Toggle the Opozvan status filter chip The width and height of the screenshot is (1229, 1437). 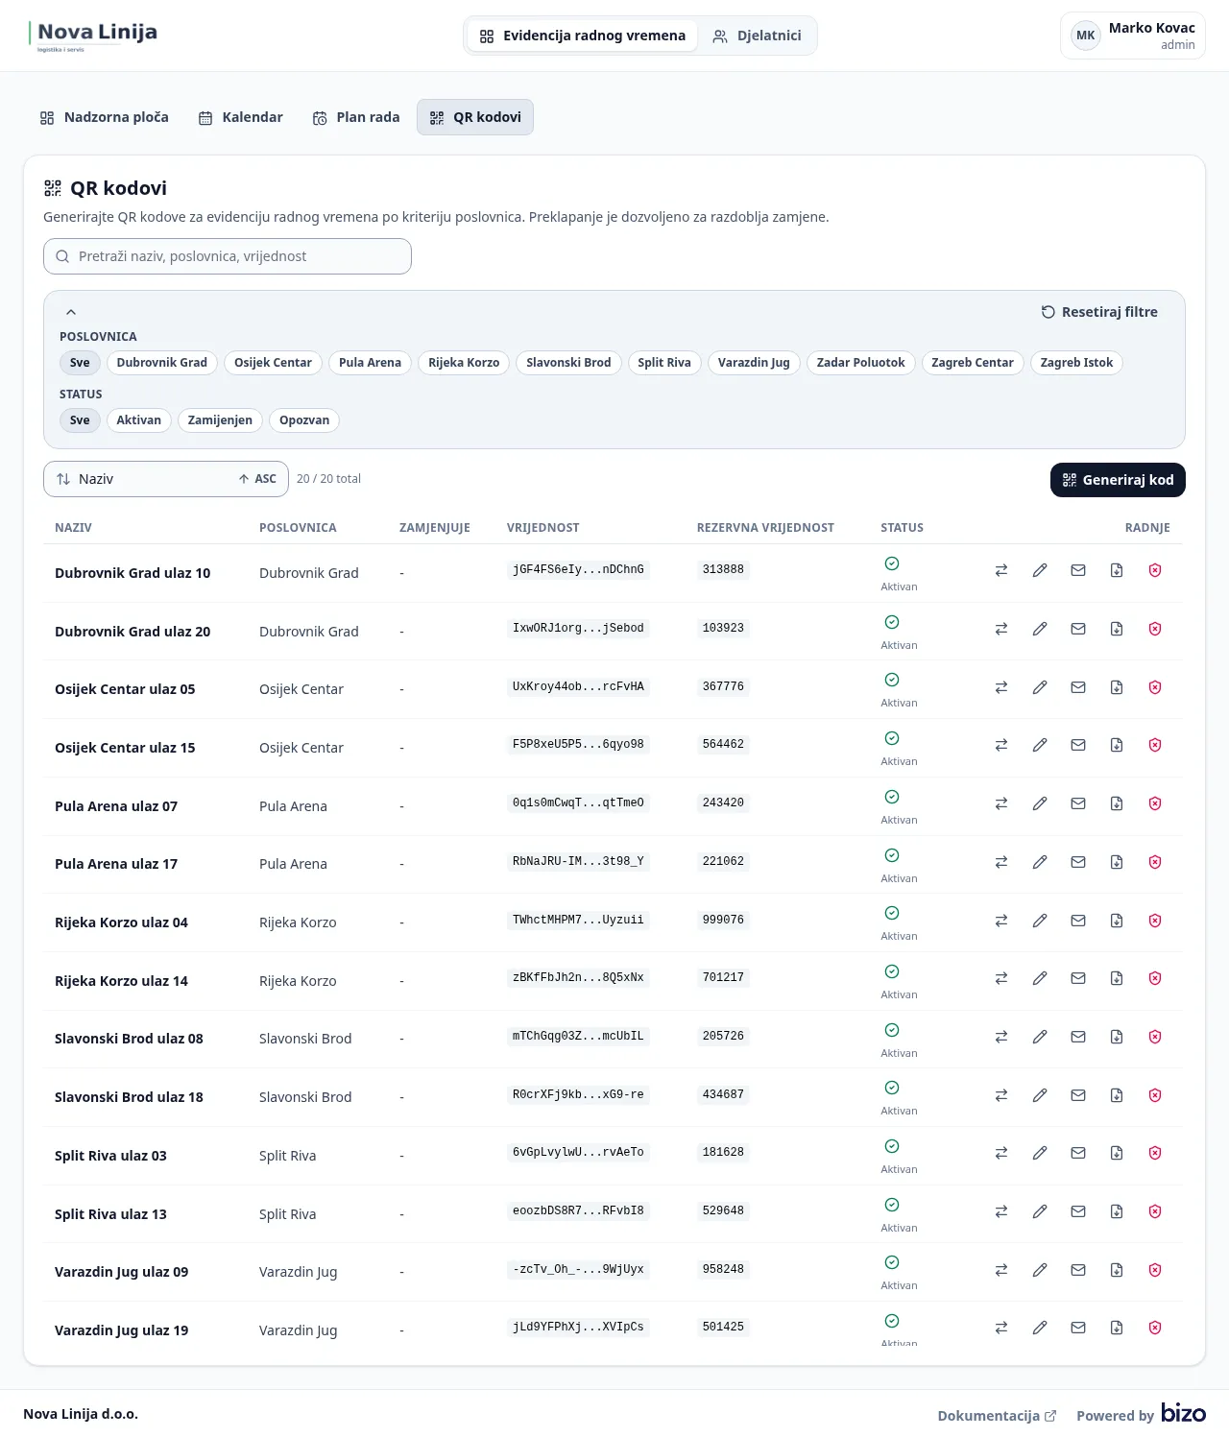303,420
